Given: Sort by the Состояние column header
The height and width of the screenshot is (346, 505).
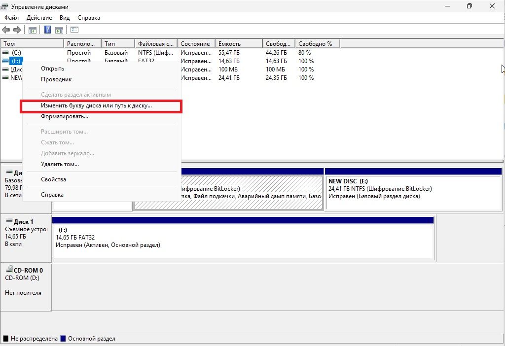Looking at the screenshot, I should pos(196,44).
